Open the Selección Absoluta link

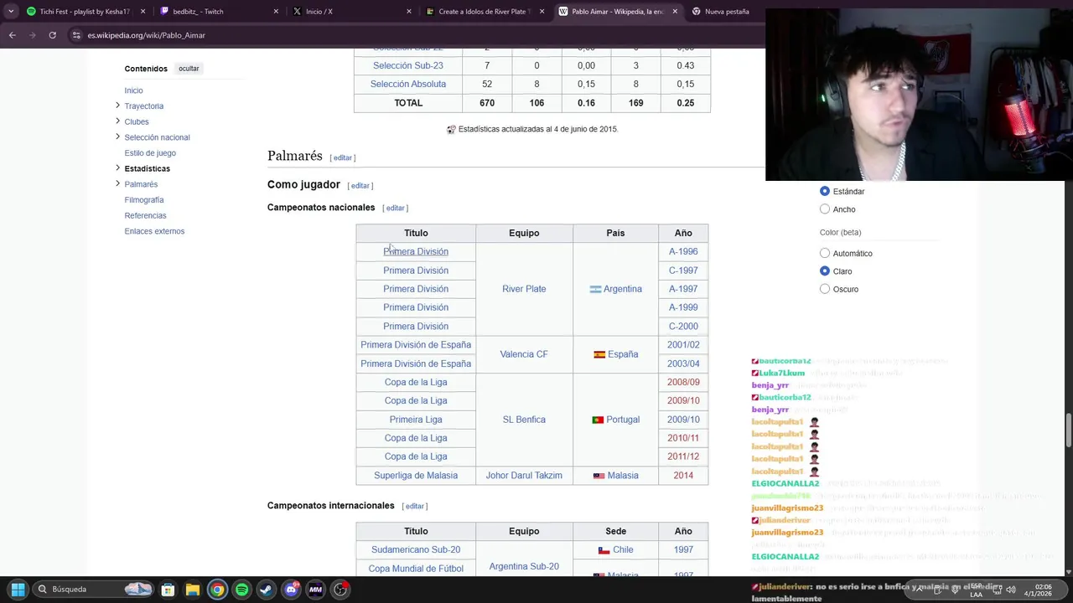(x=408, y=84)
